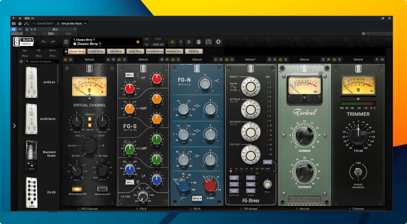
Task: Toggle Group Bypass on Virtual Channel
Action: (102, 189)
